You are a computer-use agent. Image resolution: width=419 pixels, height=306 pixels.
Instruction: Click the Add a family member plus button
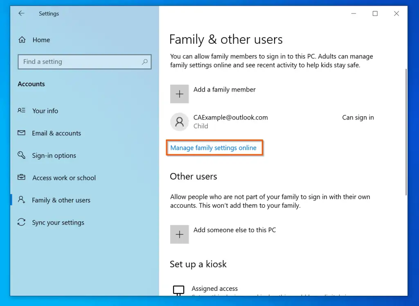coord(179,94)
